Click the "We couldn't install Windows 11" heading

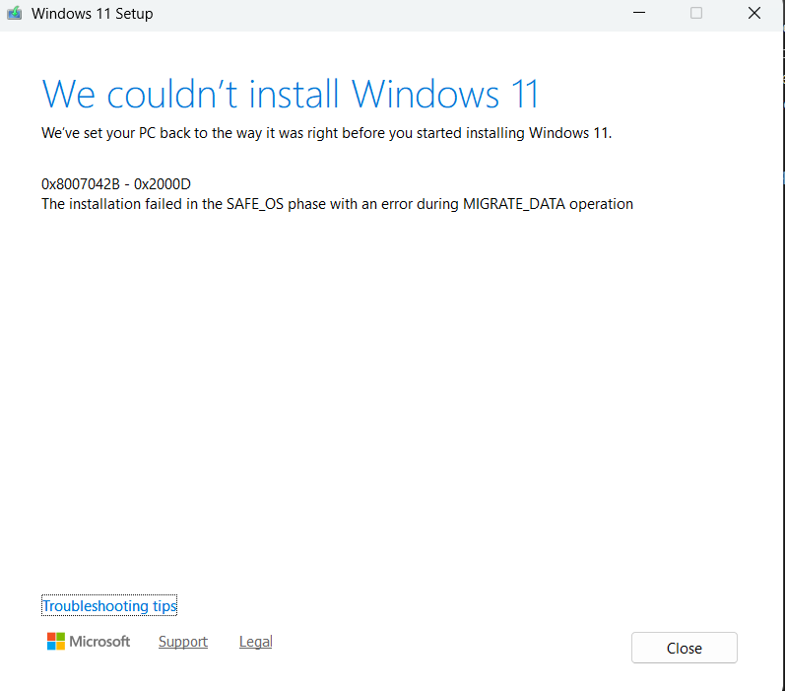290,94
